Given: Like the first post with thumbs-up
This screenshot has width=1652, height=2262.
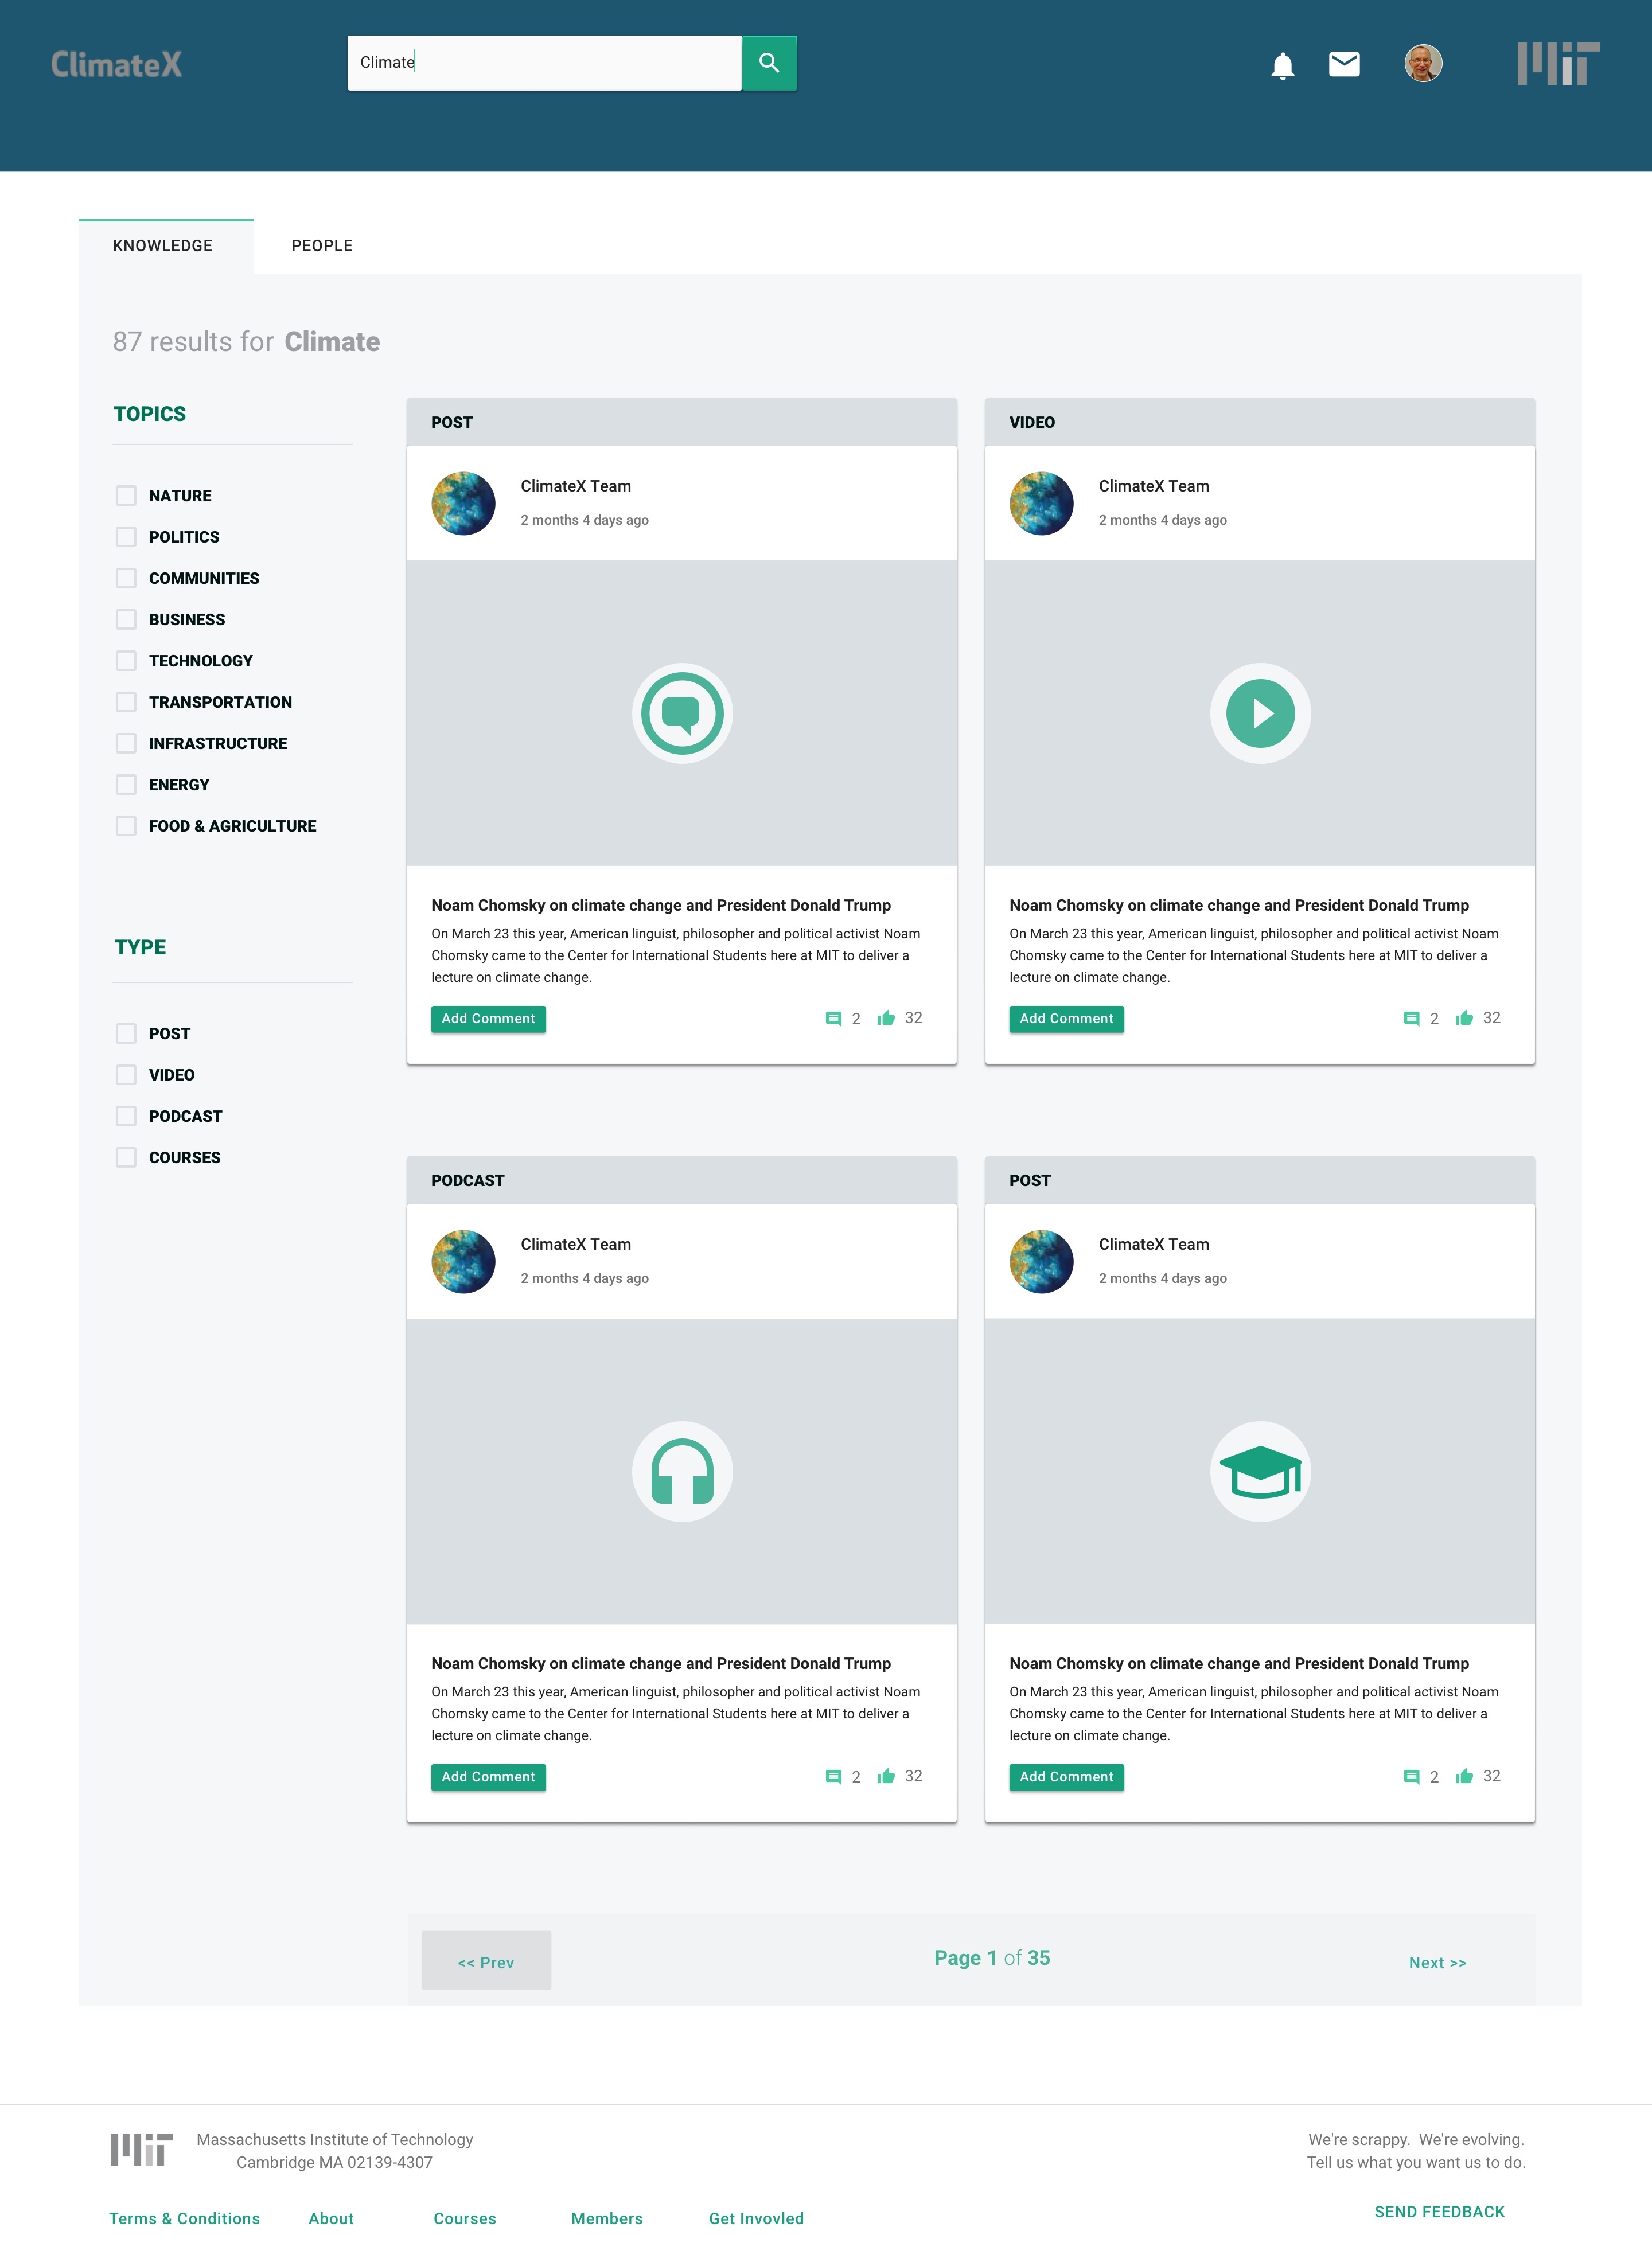Looking at the screenshot, I should (886, 1019).
